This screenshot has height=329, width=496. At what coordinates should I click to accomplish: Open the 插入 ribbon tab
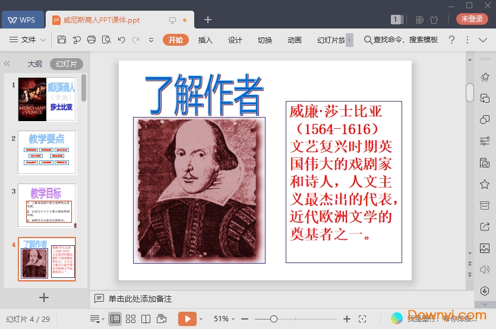(205, 40)
